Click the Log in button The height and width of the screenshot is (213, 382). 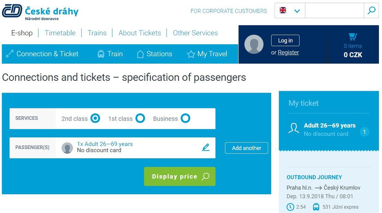coord(285,41)
